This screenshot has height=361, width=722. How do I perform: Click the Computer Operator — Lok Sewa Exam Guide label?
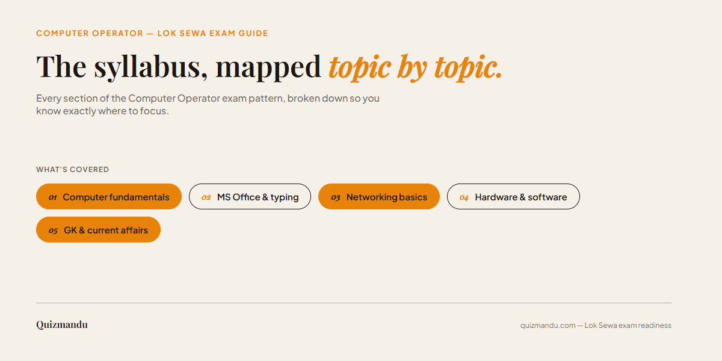pos(152,33)
